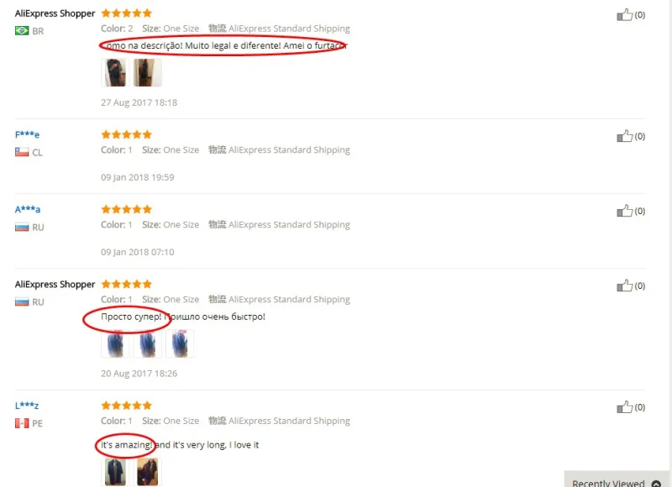
Task: Open first photo in L***z's review
Action: (115, 472)
